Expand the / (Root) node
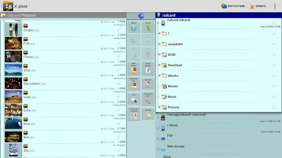282x158 pixels. tap(158, 128)
